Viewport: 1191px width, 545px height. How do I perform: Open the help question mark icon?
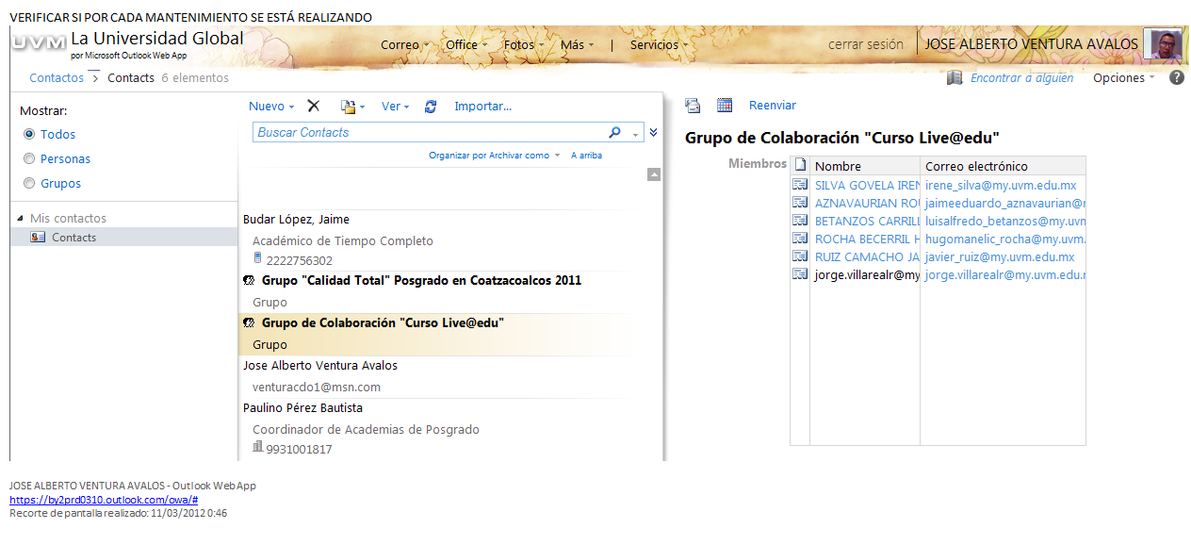[x=1177, y=78]
